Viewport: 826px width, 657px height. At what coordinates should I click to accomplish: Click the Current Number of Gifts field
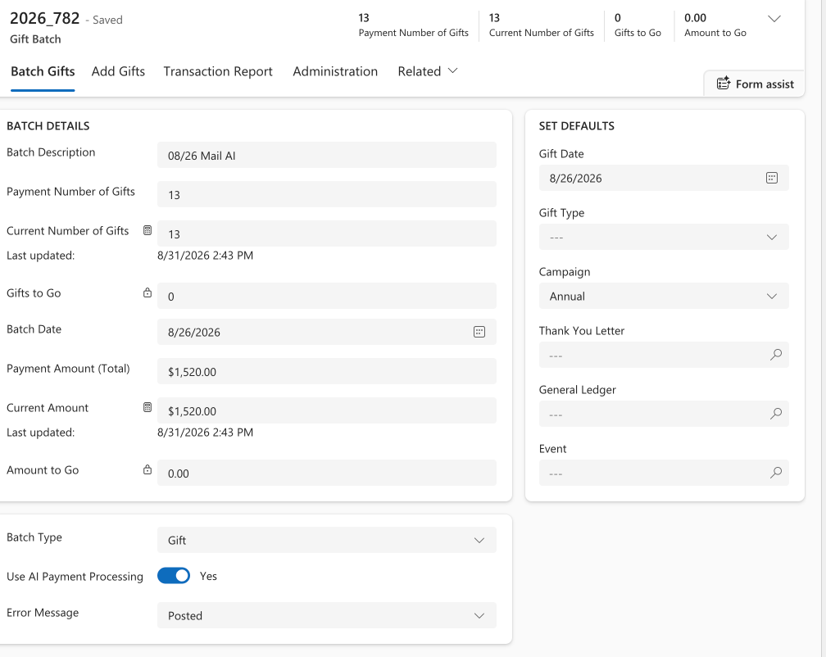coord(327,233)
